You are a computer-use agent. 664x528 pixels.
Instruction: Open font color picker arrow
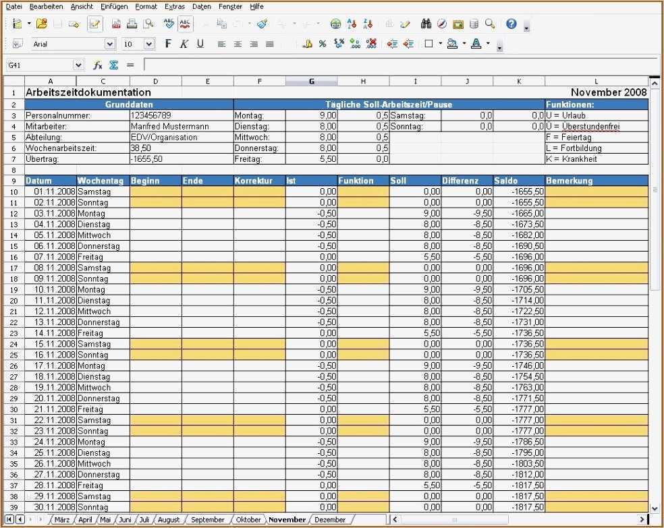(489, 44)
